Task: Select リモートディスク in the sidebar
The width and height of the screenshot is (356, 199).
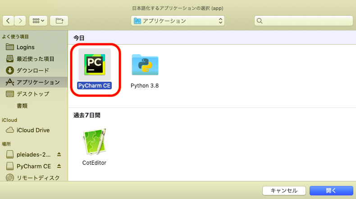Action: click(x=34, y=178)
